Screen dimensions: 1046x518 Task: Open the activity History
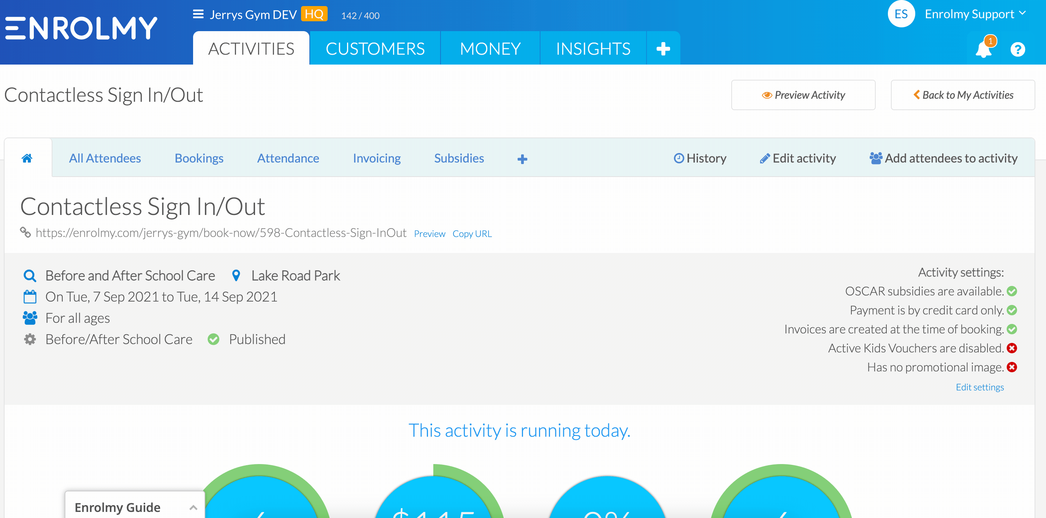700,158
